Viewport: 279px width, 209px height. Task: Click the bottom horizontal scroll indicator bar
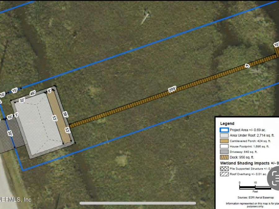click(x=138, y=203)
